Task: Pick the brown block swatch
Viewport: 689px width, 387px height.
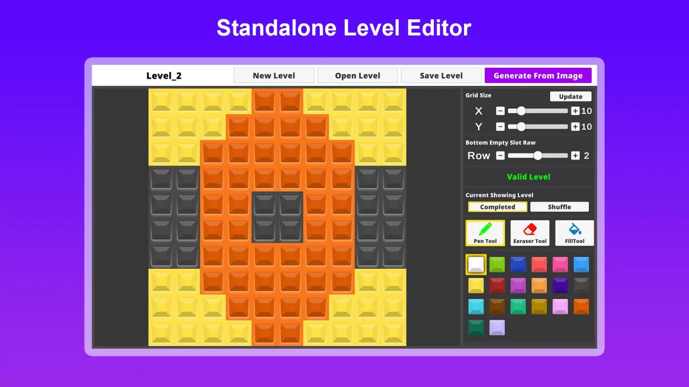Action: 497,306
